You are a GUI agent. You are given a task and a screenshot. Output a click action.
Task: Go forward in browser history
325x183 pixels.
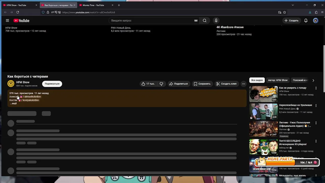click(11, 12)
